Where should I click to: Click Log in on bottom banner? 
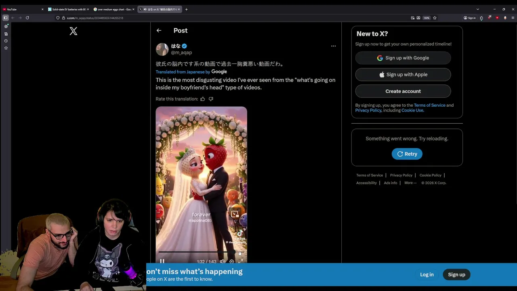coord(427,274)
